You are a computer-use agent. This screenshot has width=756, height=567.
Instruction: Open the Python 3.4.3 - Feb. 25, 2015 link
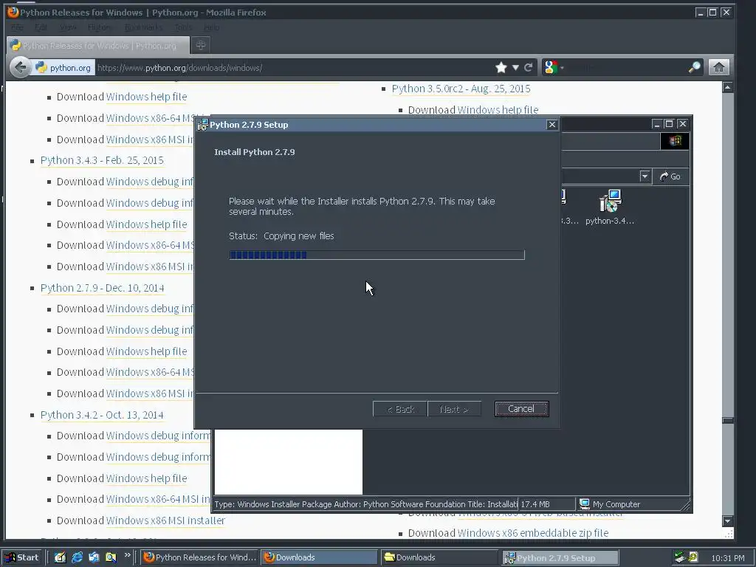(102, 160)
